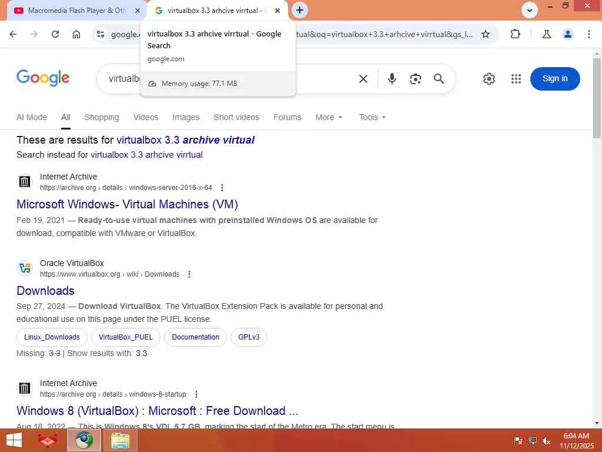Open Google quick settings gear
The image size is (602, 452).
pyautogui.click(x=489, y=79)
